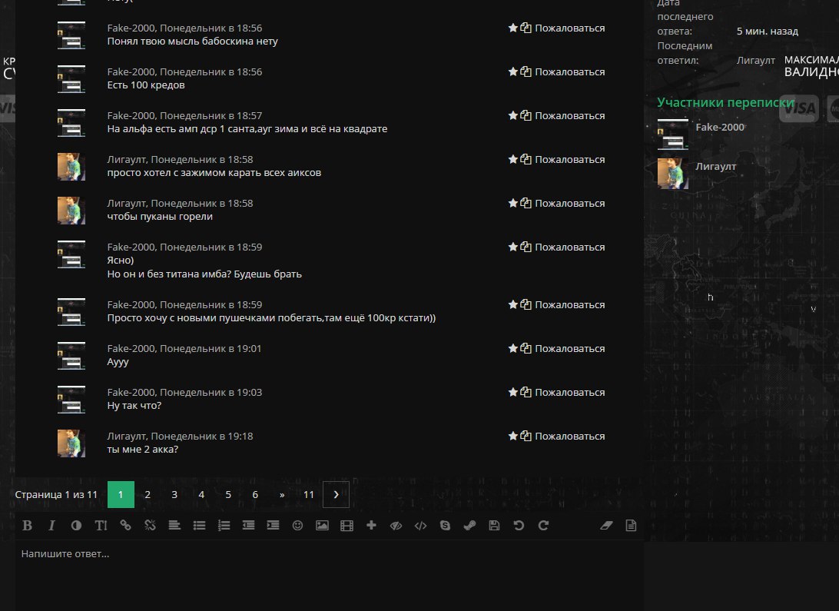
Task: Expand more pages with the » button
Action: click(282, 494)
